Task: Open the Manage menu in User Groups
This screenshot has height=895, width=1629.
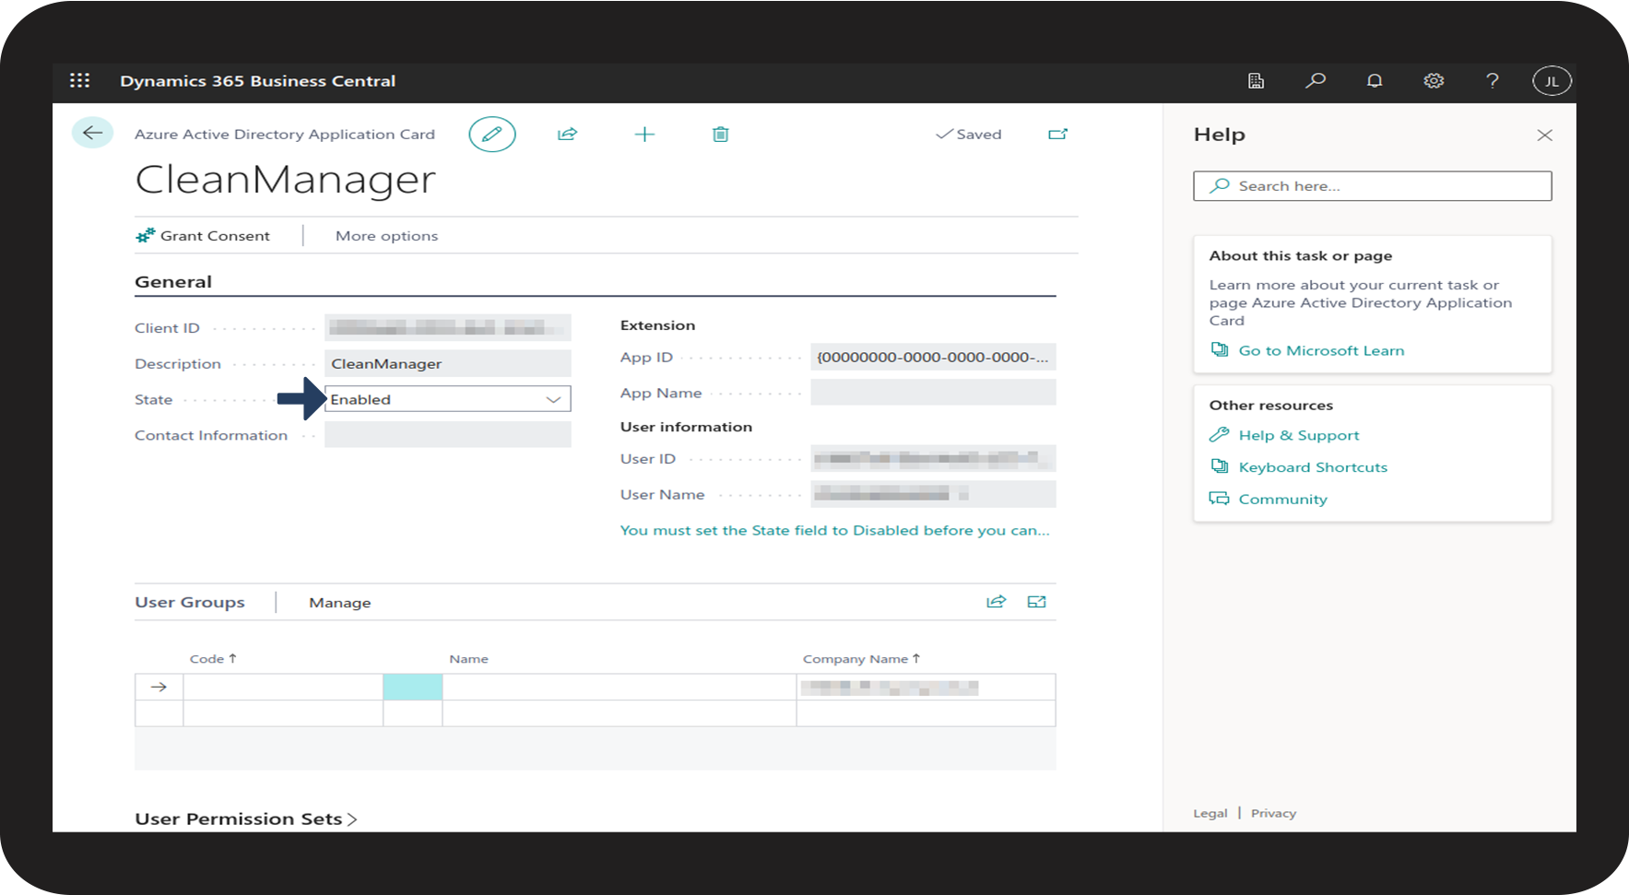Action: [340, 602]
